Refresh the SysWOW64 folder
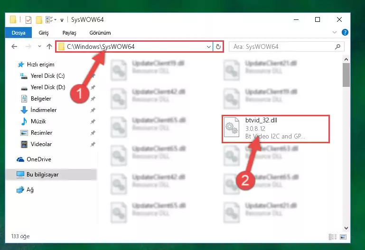Image resolution: width=365 pixels, height=250 pixels. pos(218,47)
